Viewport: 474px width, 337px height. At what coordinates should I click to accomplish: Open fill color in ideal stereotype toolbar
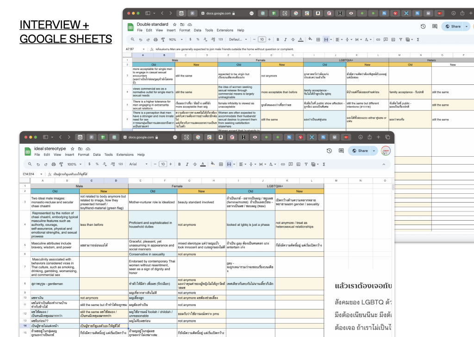pyautogui.click(x=213, y=164)
